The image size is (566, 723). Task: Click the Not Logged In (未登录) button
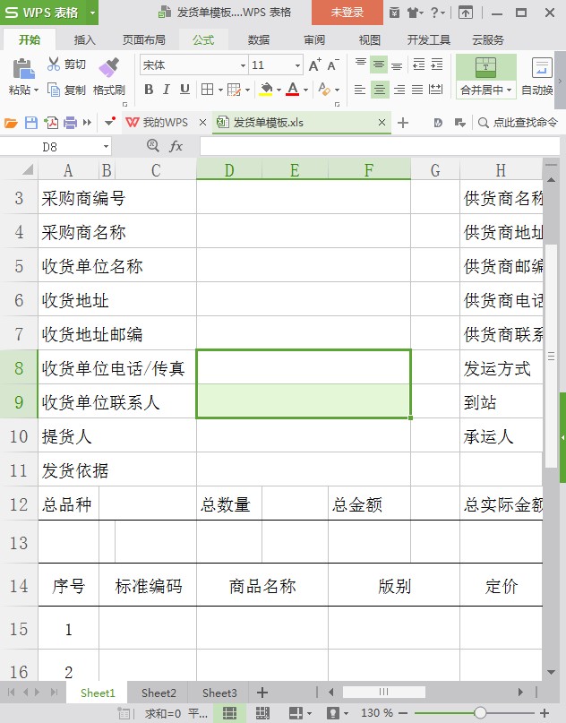(x=347, y=13)
